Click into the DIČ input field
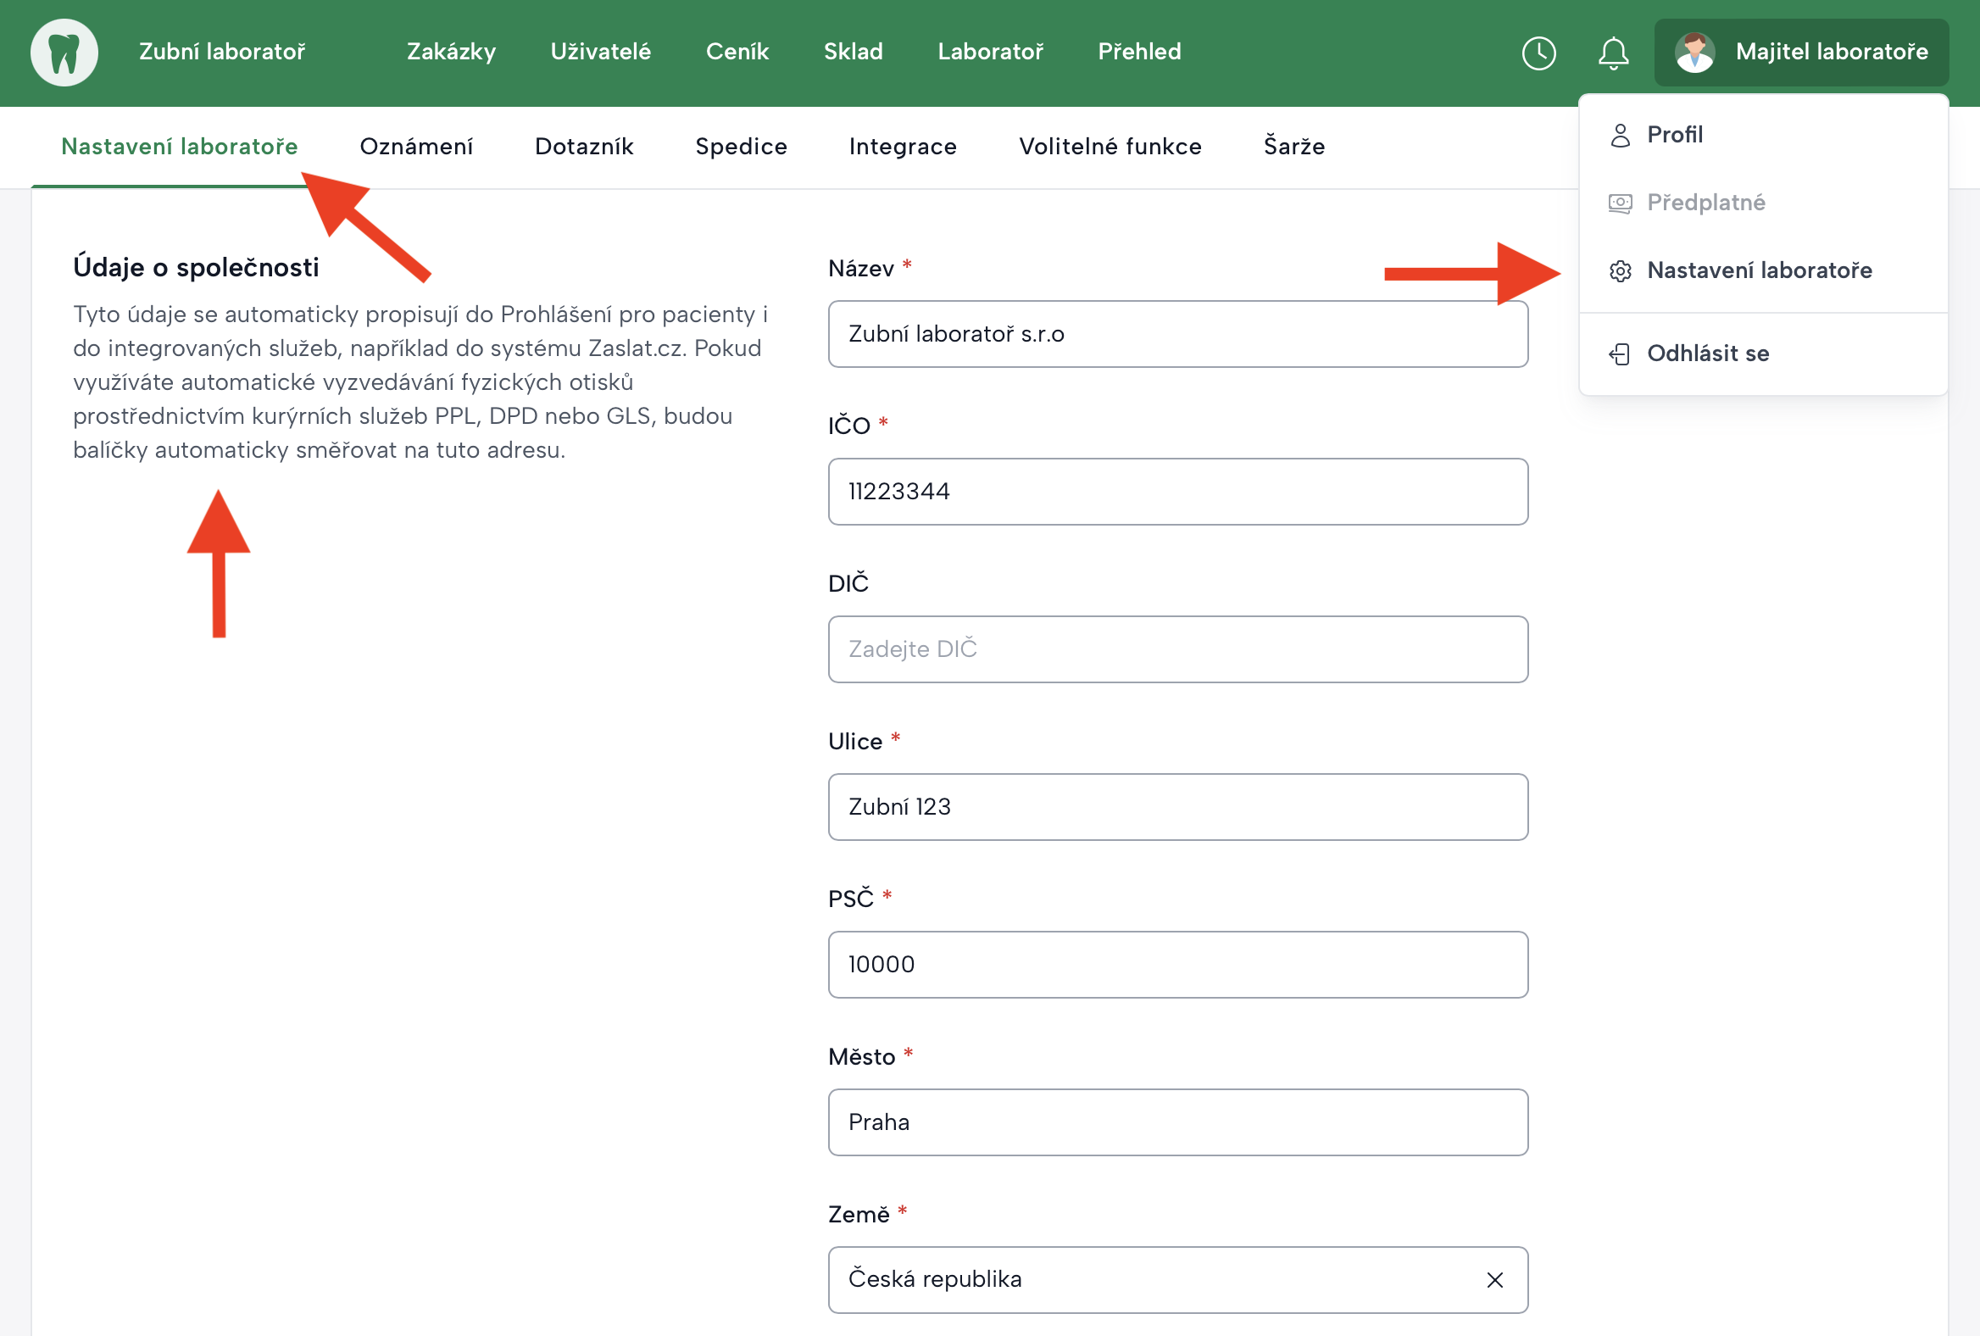Viewport: 1980px width, 1336px height. [x=1176, y=649]
